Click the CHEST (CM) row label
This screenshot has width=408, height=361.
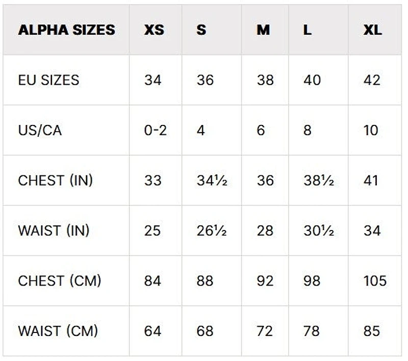[59, 280]
